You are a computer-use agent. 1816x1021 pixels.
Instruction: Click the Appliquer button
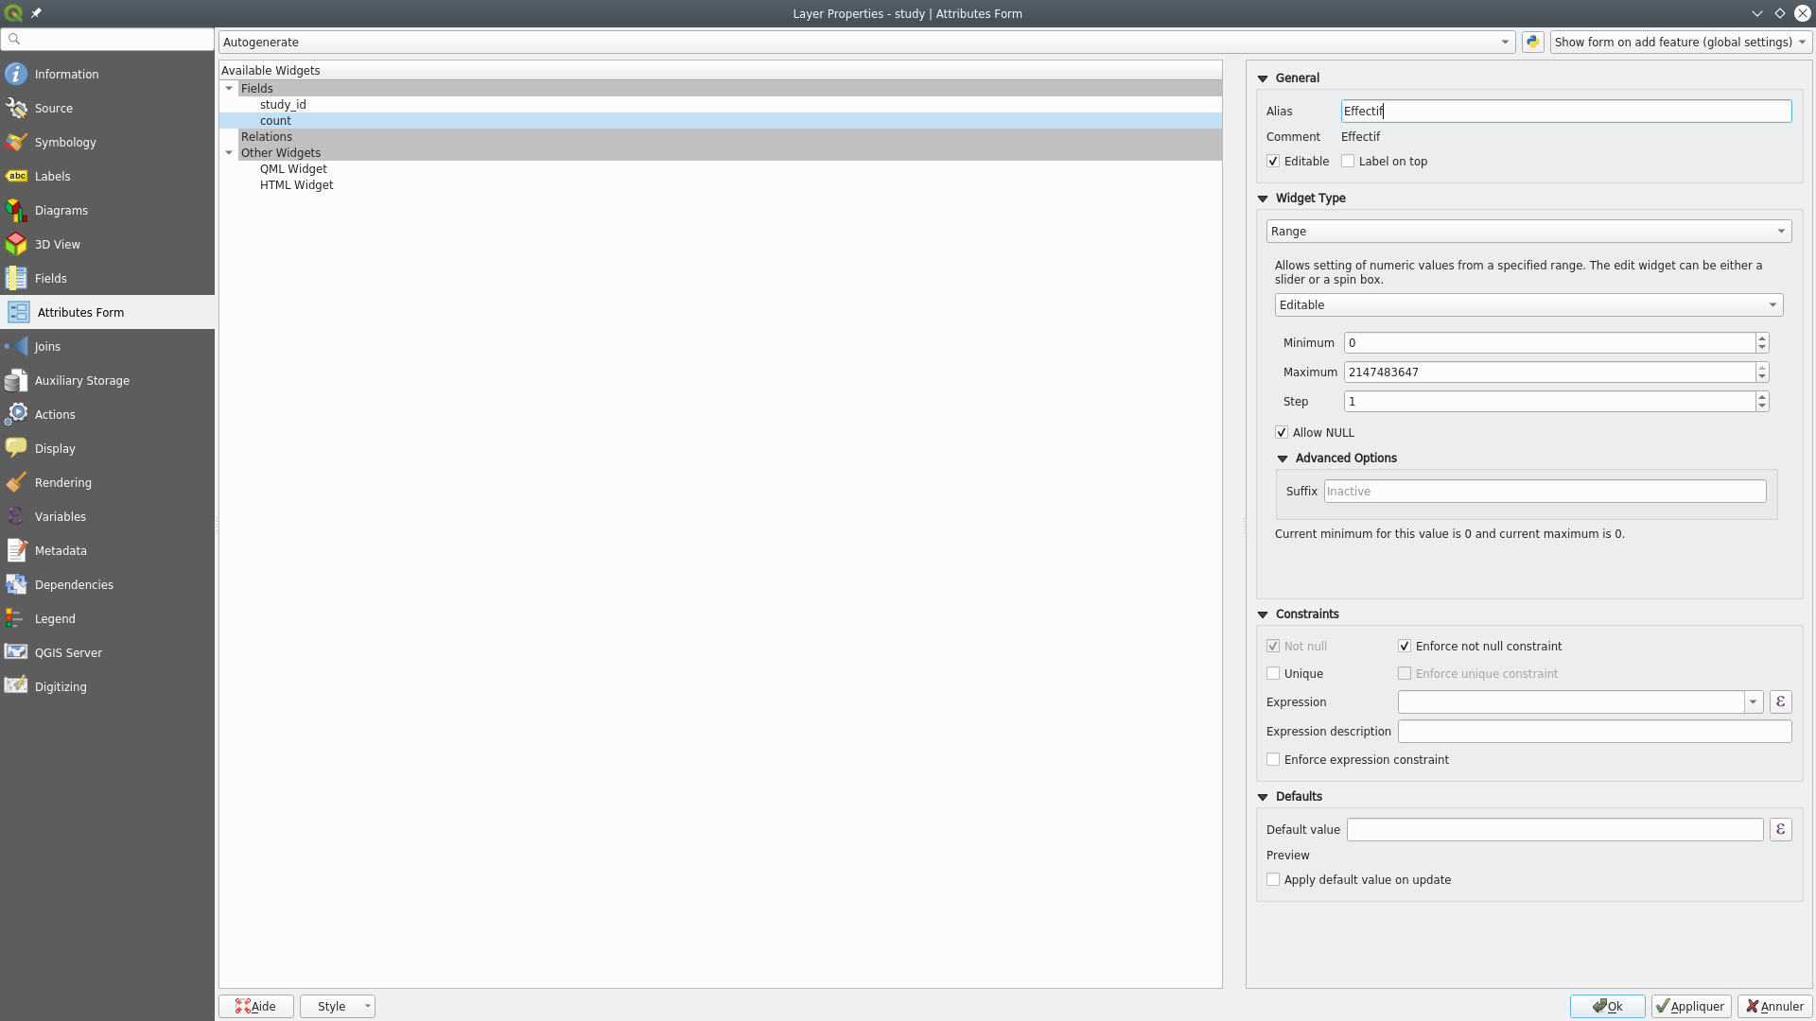click(x=1691, y=1006)
